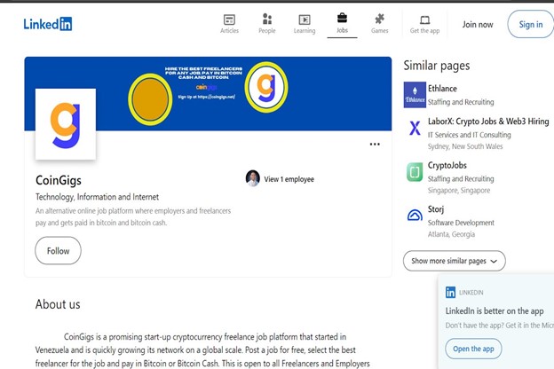Click Atlanta, Georgia location text
Viewport: 554px width, 369px height.
(451, 234)
